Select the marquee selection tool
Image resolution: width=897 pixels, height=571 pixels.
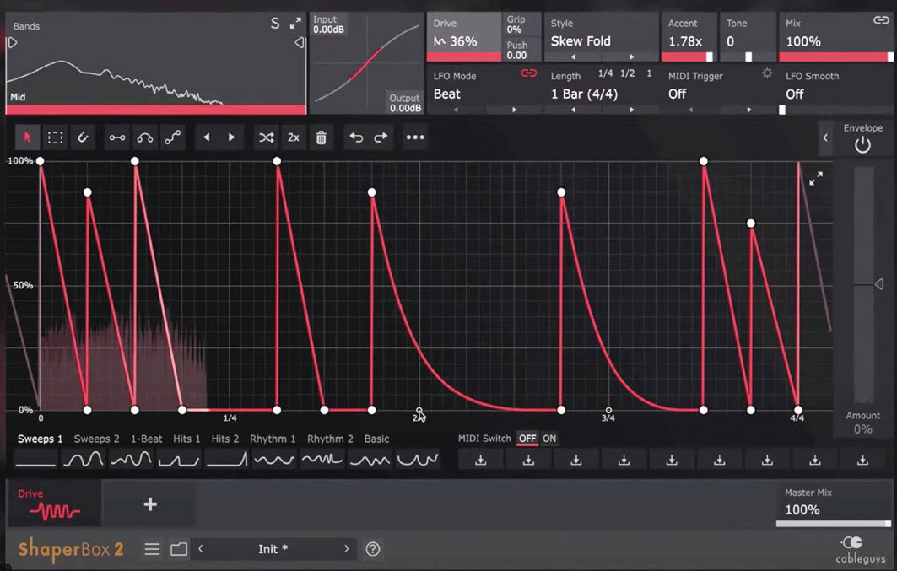point(55,137)
